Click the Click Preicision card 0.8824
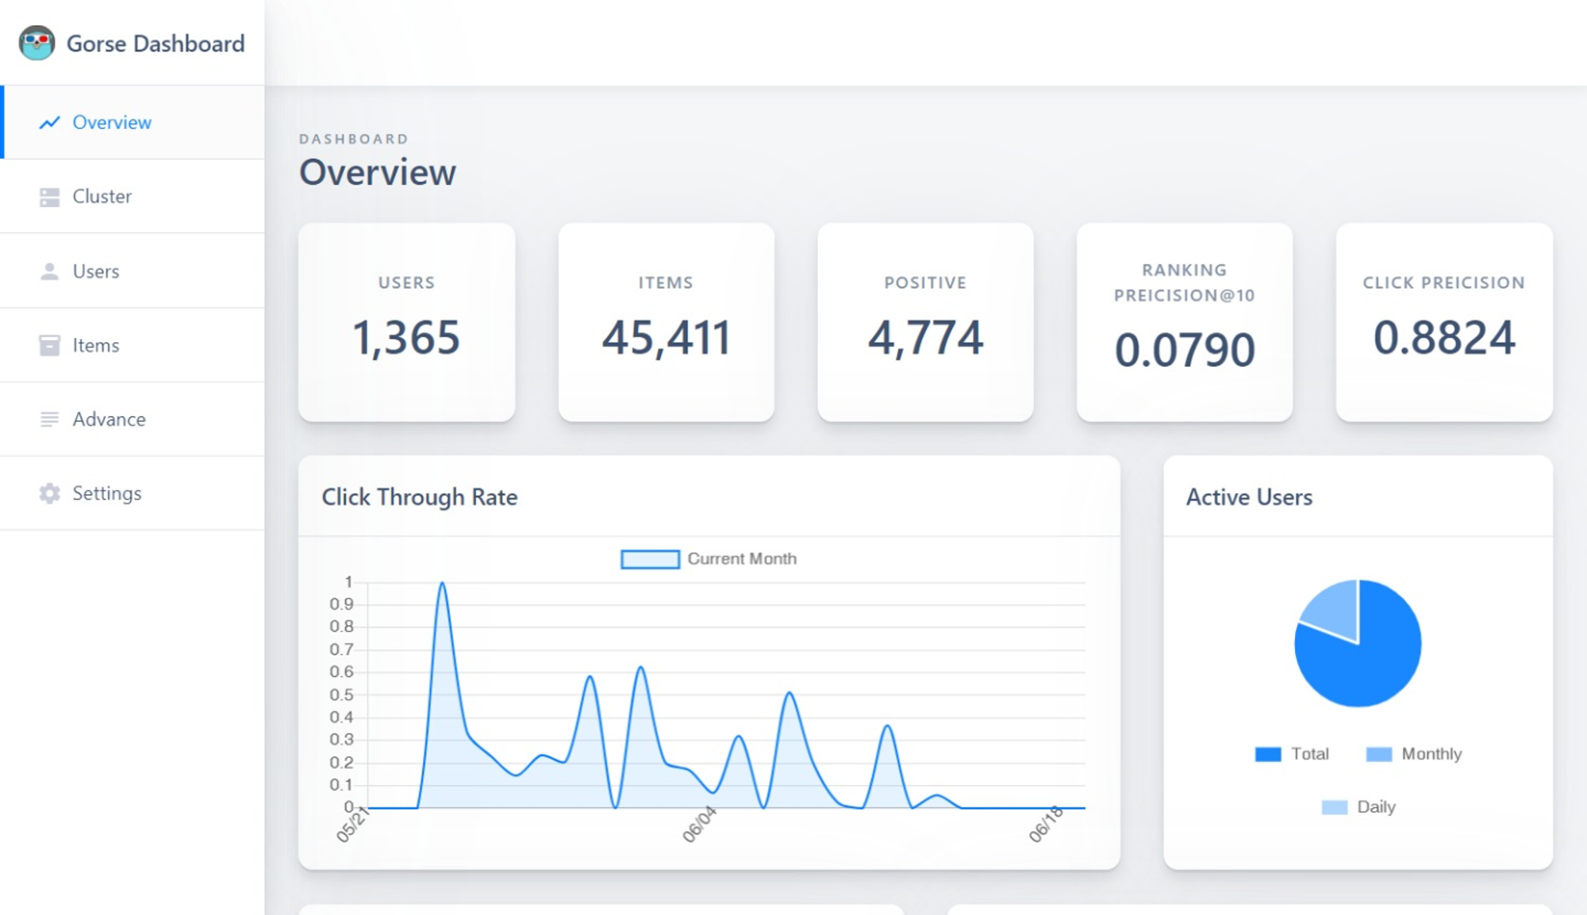 point(1444,322)
